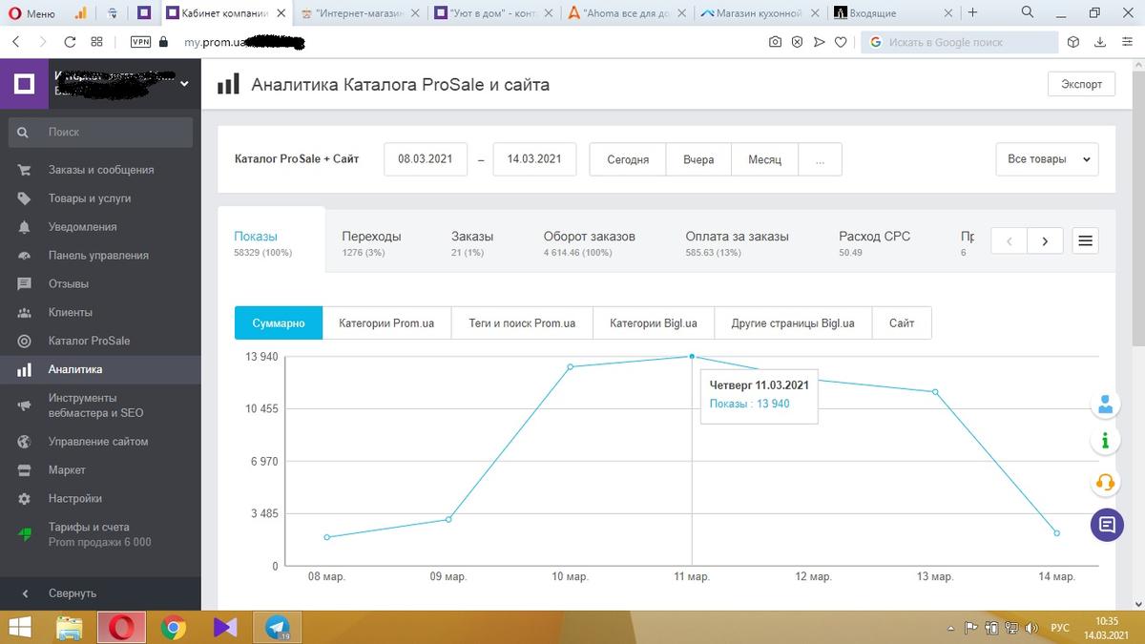
Task: Open Каталог ProSale in sidebar
Action: pos(101,341)
